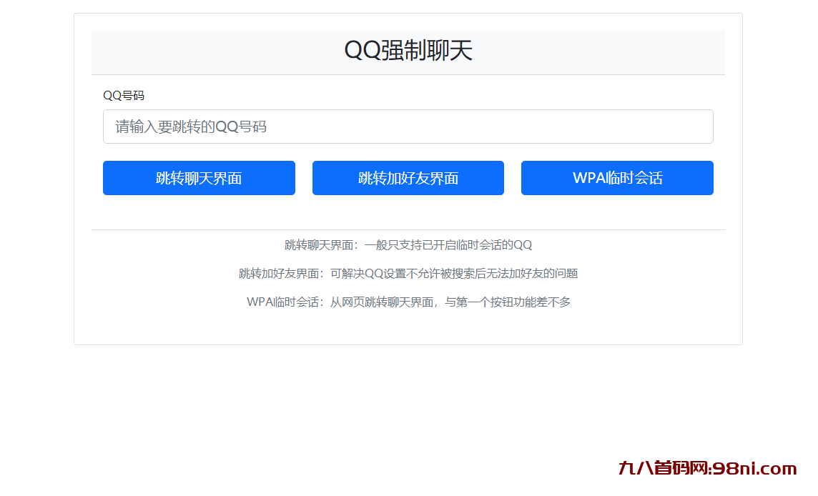Click the 请输入要跳转的QQ号码 placeholder text

tap(191, 127)
